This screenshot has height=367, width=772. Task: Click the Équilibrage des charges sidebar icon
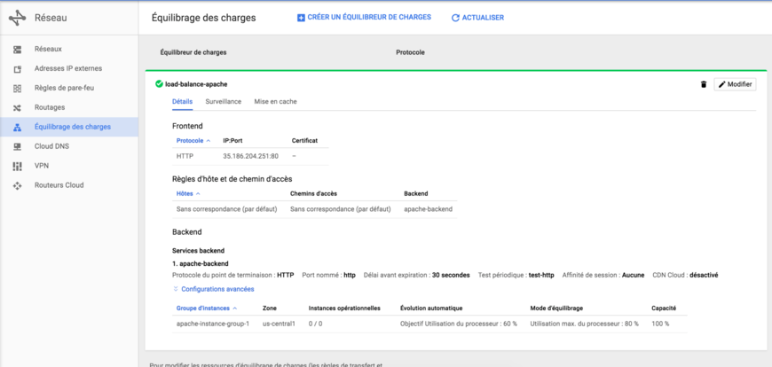(17, 127)
